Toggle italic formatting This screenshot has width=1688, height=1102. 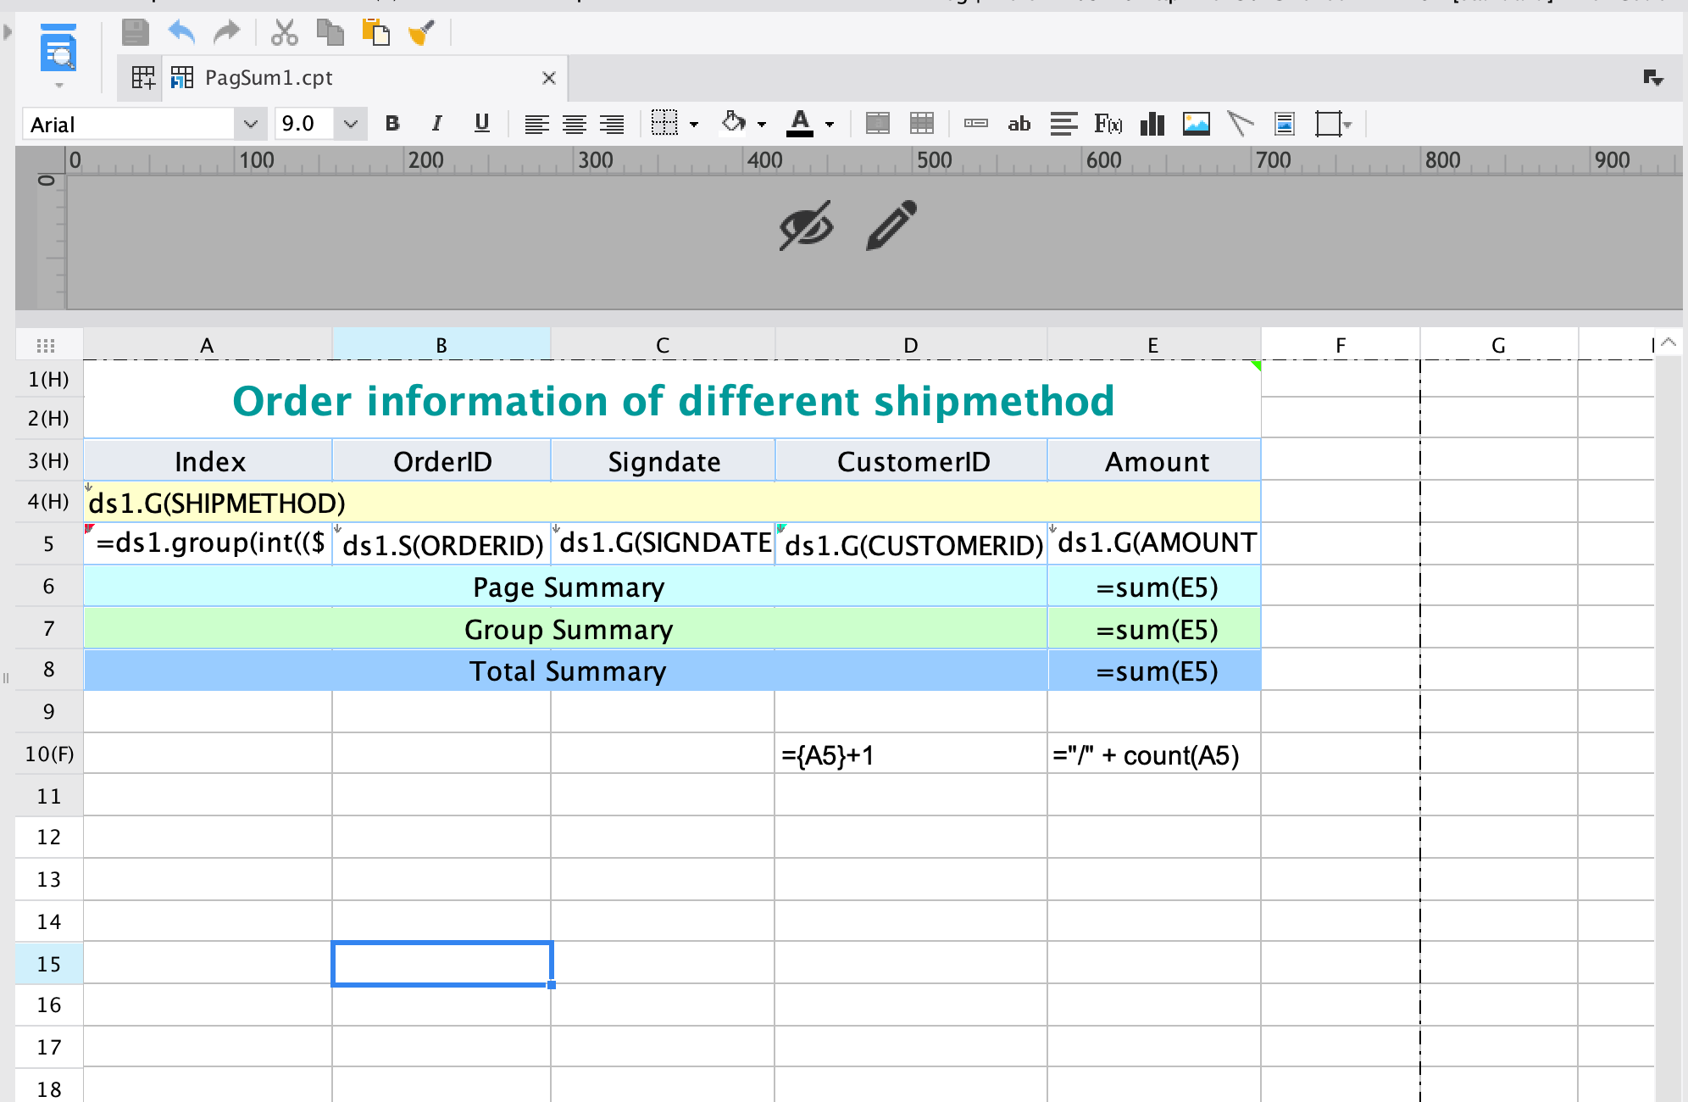(436, 124)
